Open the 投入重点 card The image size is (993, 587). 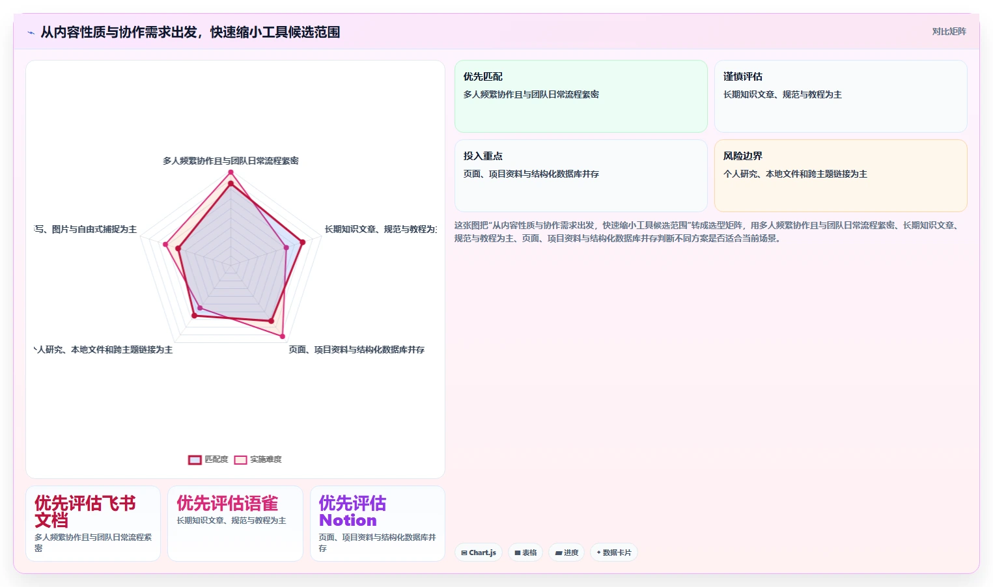pyautogui.click(x=581, y=176)
